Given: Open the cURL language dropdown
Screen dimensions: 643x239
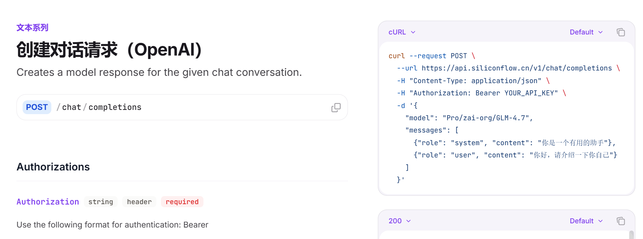Looking at the screenshot, I should 402,32.
